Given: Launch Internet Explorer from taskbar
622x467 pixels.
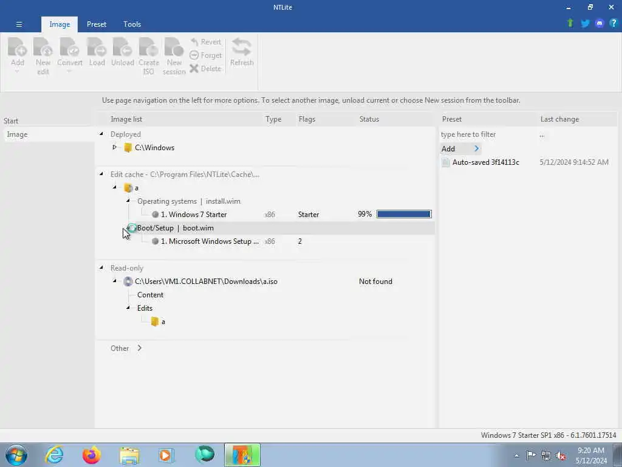Looking at the screenshot, I should click(x=54, y=455).
